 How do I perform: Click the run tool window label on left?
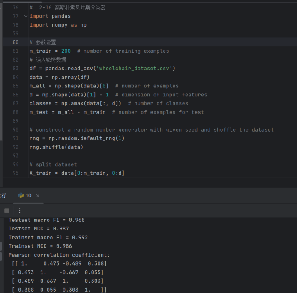[x=3, y=196]
